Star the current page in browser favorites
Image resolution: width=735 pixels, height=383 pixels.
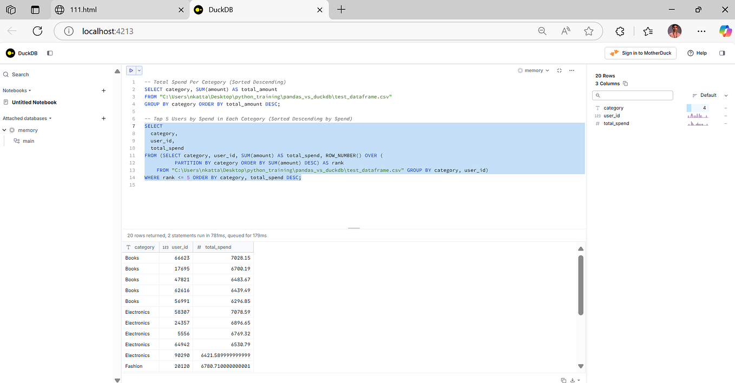pos(589,31)
